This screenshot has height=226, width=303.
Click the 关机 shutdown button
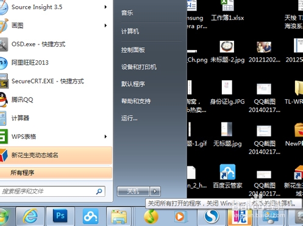tap(134, 191)
